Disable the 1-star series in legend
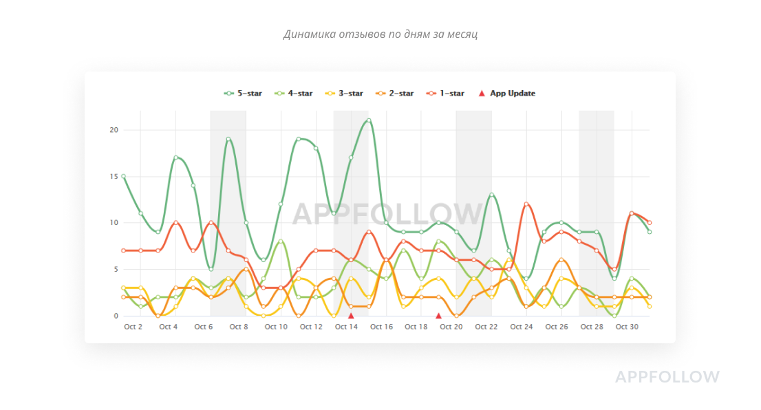The width and height of the screenshot is (761, 410). click(x=445, y=94)
